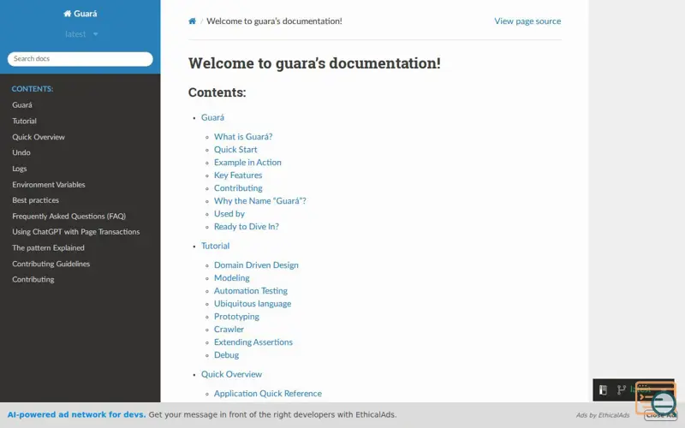Click the Read the Docs book icon in flyout
Image resolution: width=685 pixels, height=428 pixels.
pyautogui.click(x=604, y=389)
